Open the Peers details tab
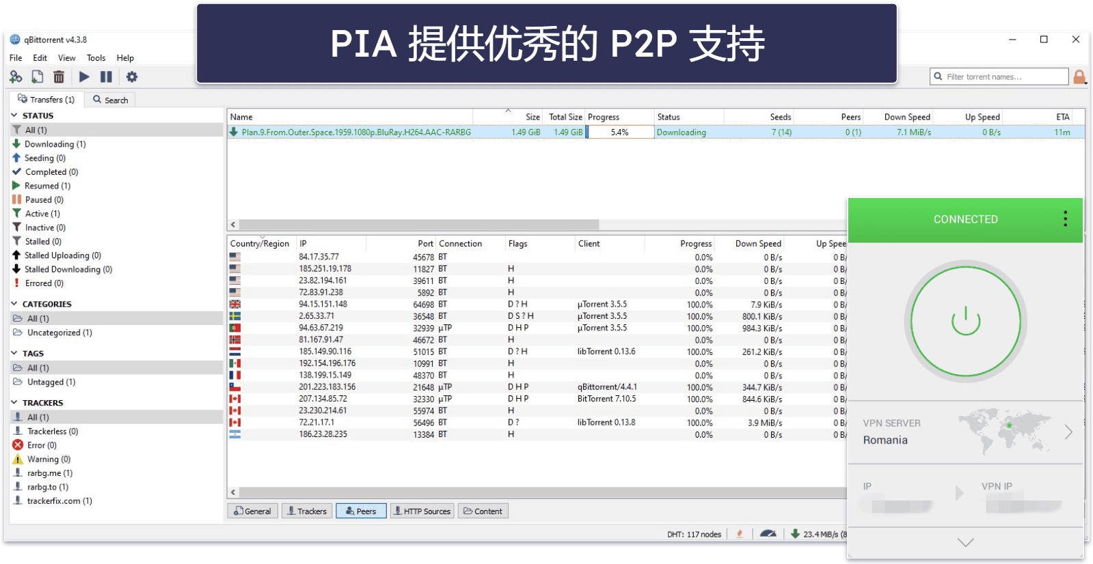Viewport: 1093px width, 564px height. pyautogui.click(x=361, y=511)
